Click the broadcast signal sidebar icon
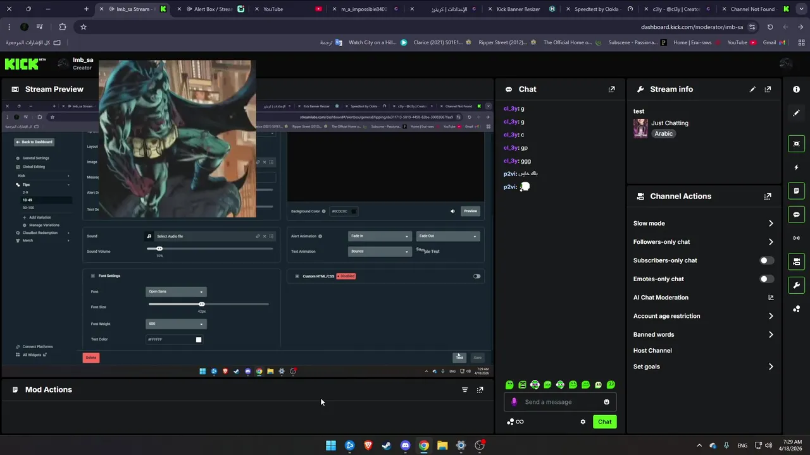The image size is (810, 455). (796, 238)
